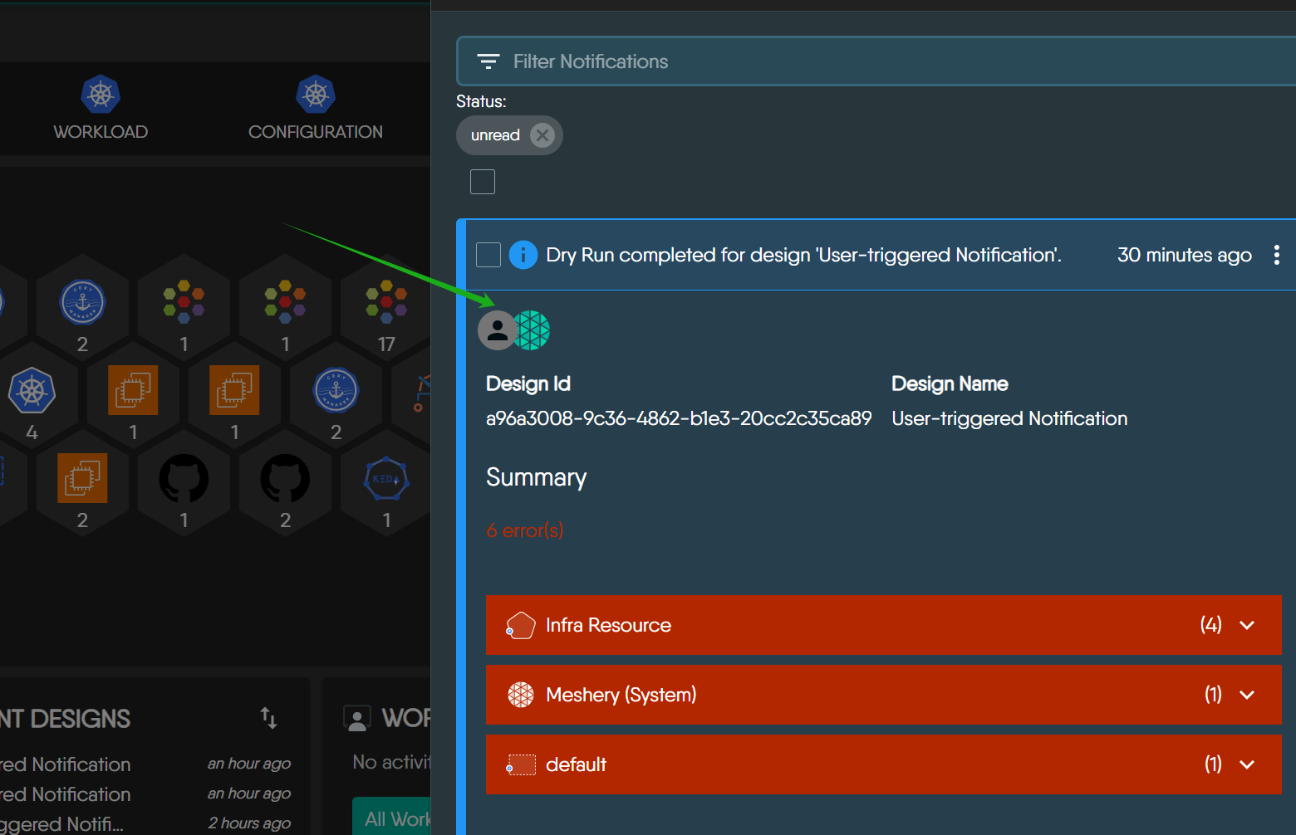Expand the default error section
1296x835 pixels.
tap(1246, 764)
